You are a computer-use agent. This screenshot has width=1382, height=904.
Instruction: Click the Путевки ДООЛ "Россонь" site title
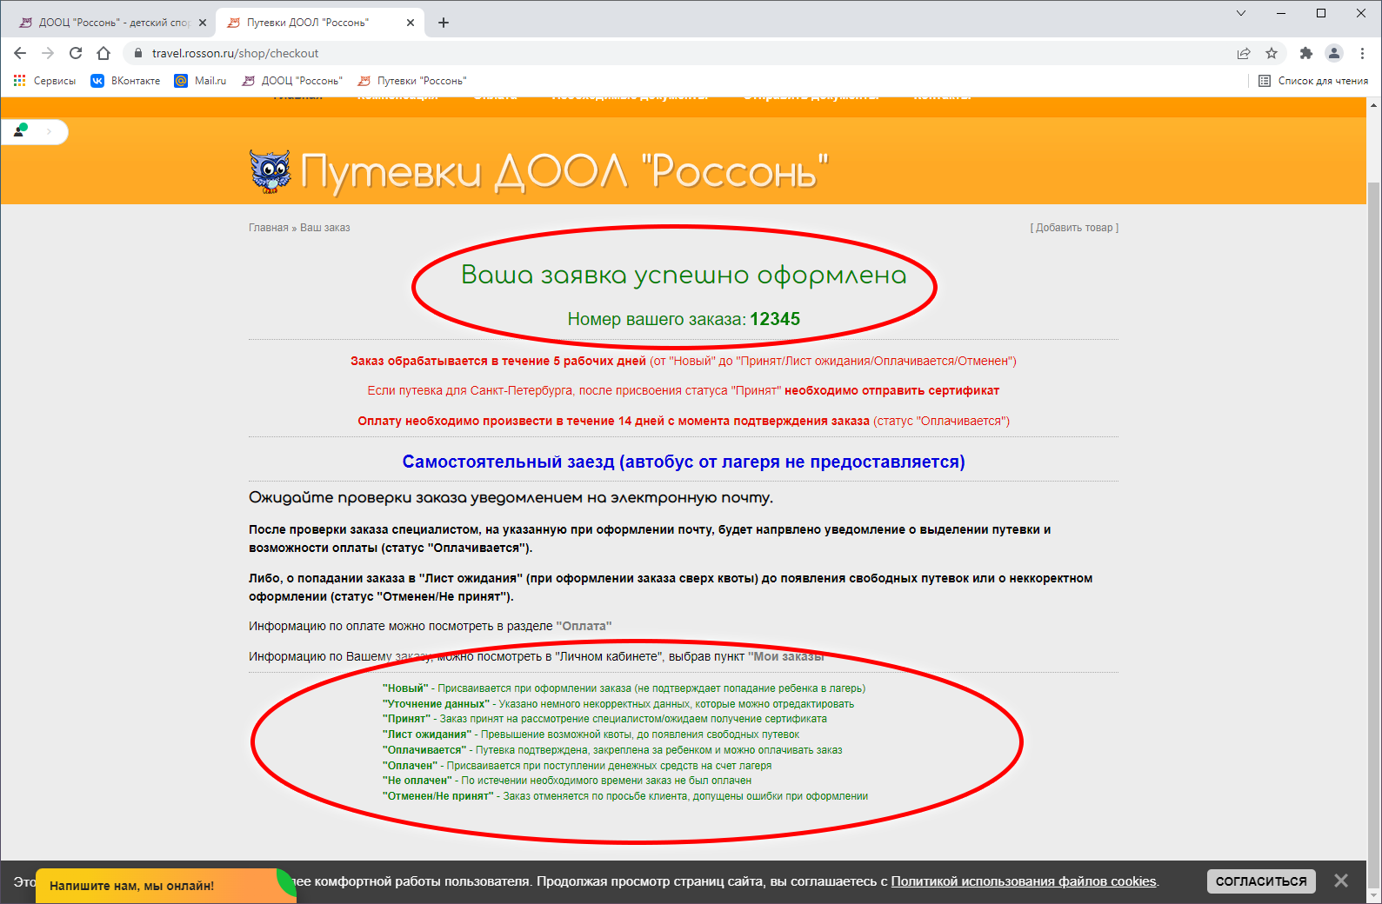564,171
